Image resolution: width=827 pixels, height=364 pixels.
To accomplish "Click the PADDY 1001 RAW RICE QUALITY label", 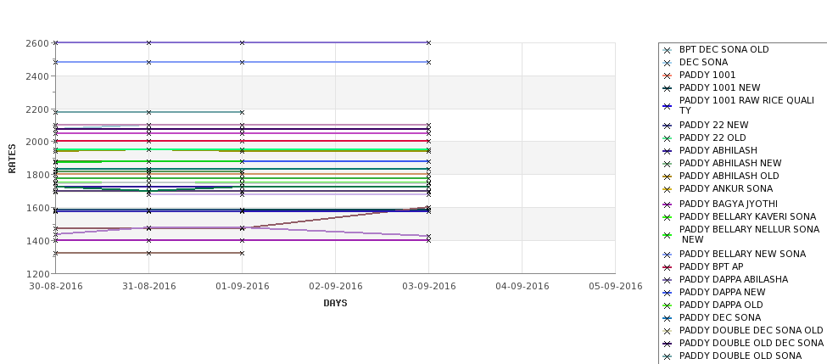I will click(746, 105).
